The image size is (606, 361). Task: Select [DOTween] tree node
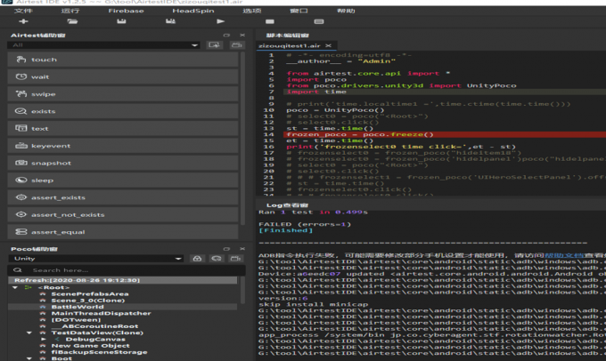[x=76, y=320]
